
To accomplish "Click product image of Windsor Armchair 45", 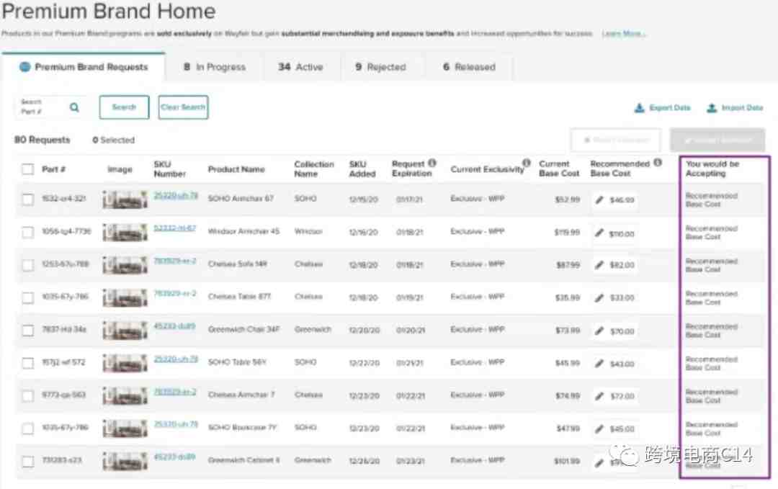I will tap(125, 232).
